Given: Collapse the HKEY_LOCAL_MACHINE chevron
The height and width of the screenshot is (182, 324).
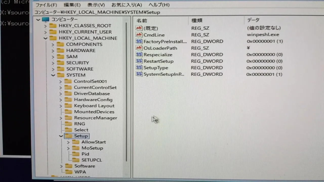Looking at the screenshot, I should [x=45, y=38].
